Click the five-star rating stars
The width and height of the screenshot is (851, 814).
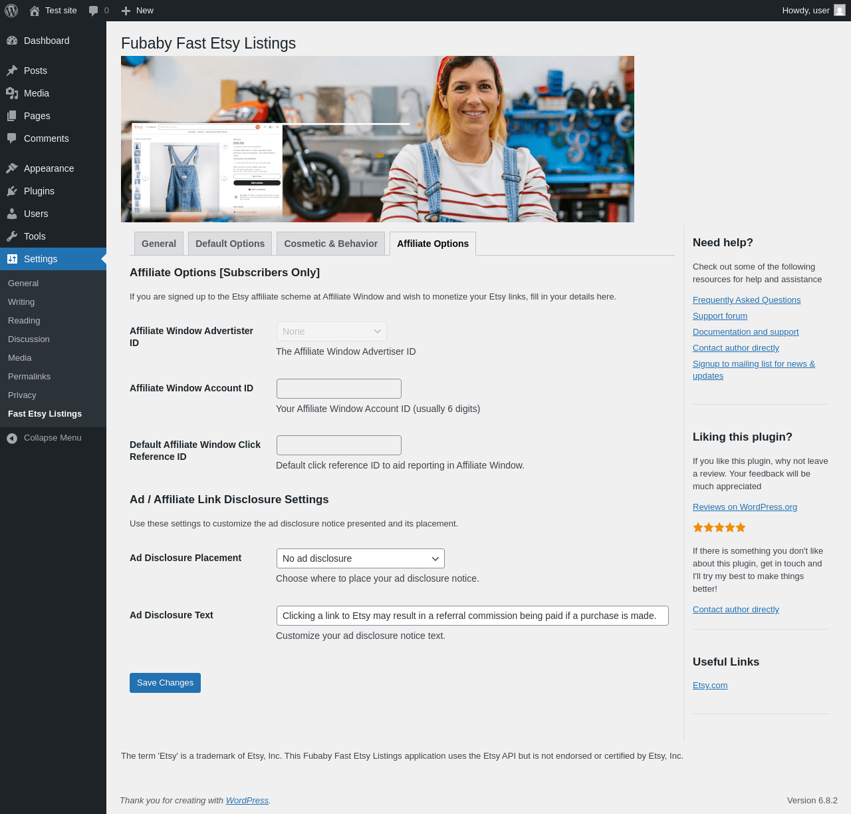(x=719, y=528)
